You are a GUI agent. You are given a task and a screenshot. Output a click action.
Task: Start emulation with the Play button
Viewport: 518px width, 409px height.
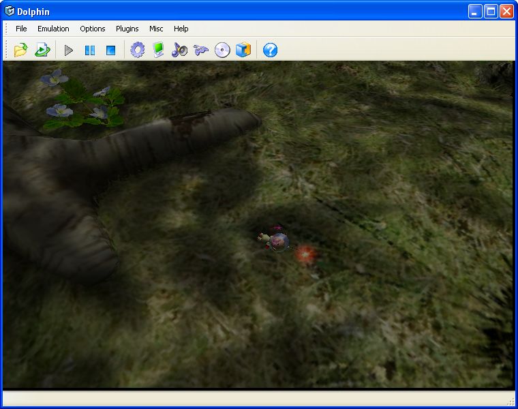click(x=68, y=50)
